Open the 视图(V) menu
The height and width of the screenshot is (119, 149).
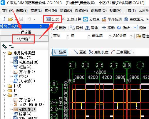[115, 11]
